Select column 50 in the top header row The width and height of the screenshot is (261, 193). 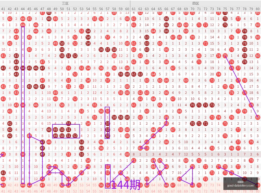tap(62, 9)
